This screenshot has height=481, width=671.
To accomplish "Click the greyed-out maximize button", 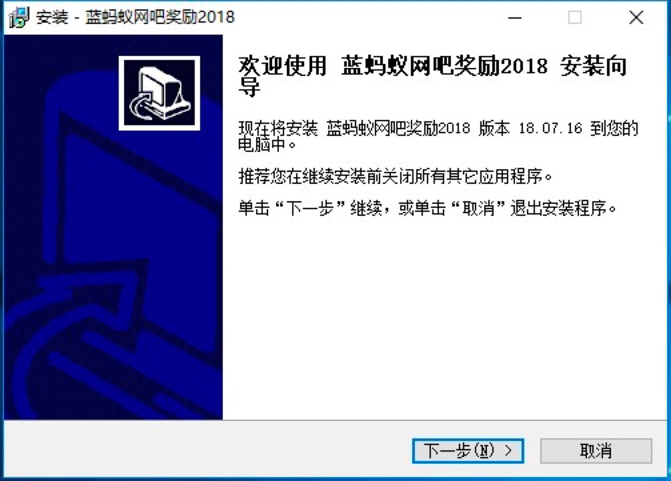I will tap(575, 17).
